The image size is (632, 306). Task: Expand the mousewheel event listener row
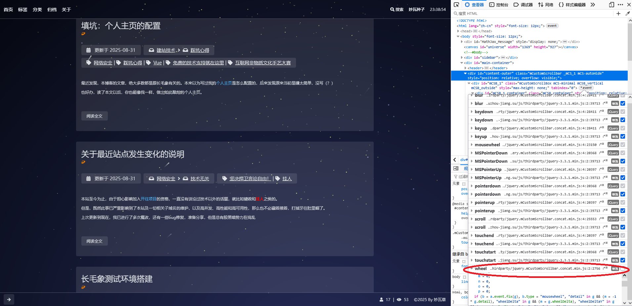click(472, 145)
